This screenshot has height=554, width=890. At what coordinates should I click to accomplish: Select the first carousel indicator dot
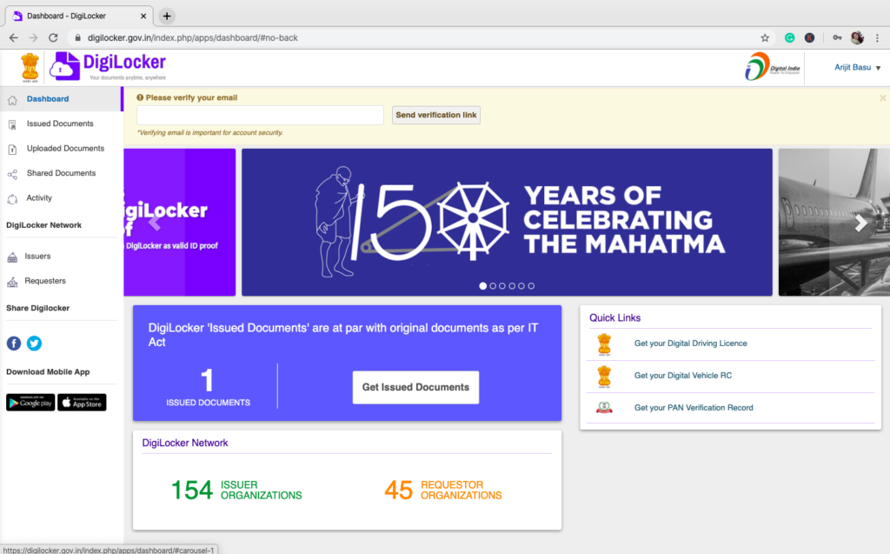point(483,286)
